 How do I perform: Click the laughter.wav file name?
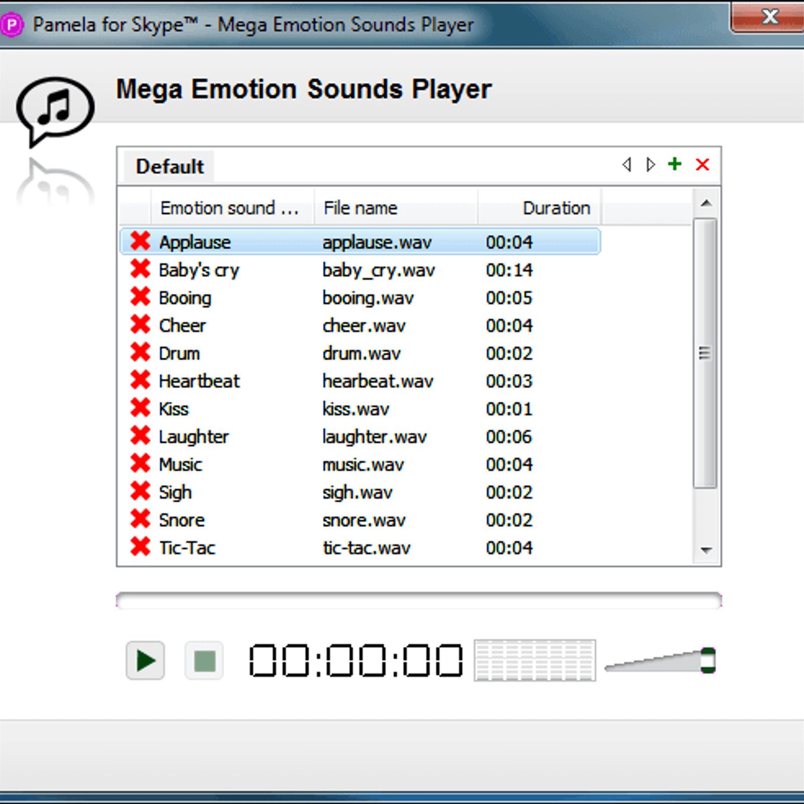point(374,437)
